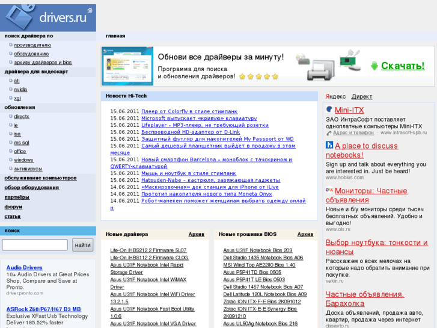This screenshot has height=328, width=437.
Task: Open Mini-ITX ad headline
Action: [349, 110]
